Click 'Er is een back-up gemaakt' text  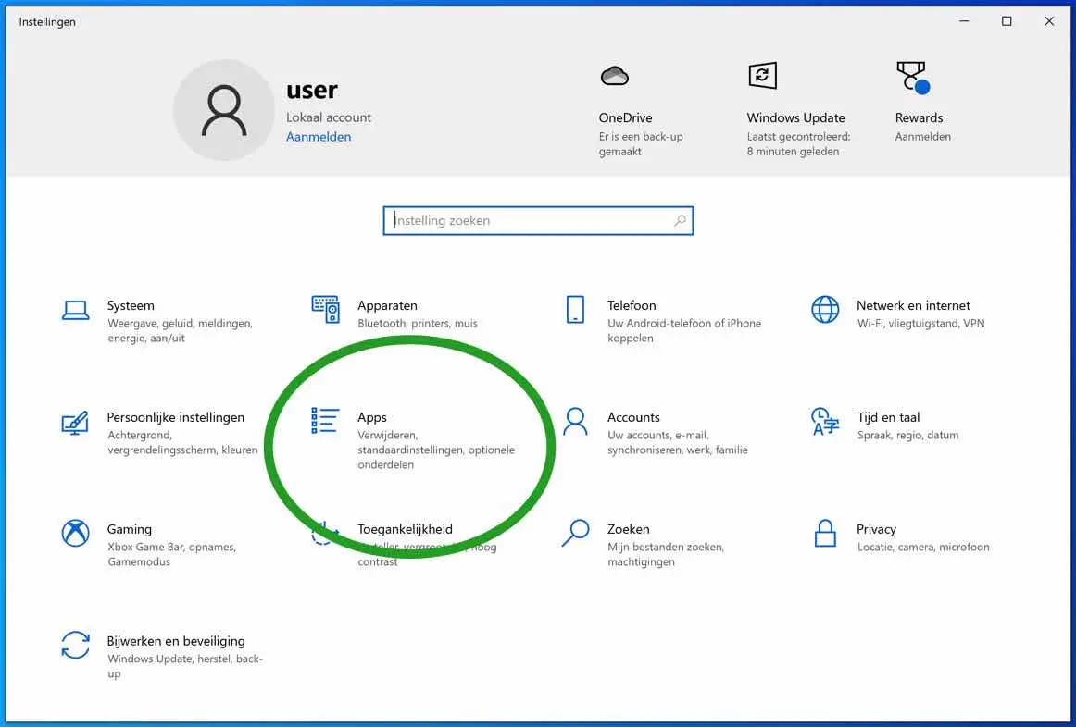(x=641, y=144)
